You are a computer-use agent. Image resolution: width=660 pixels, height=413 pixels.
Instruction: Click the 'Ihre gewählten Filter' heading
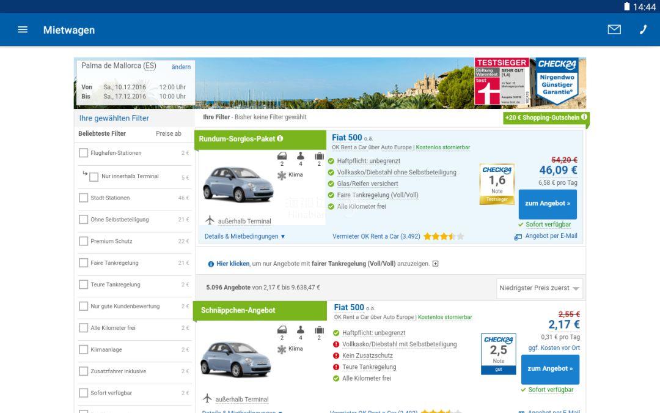point(114,119)
